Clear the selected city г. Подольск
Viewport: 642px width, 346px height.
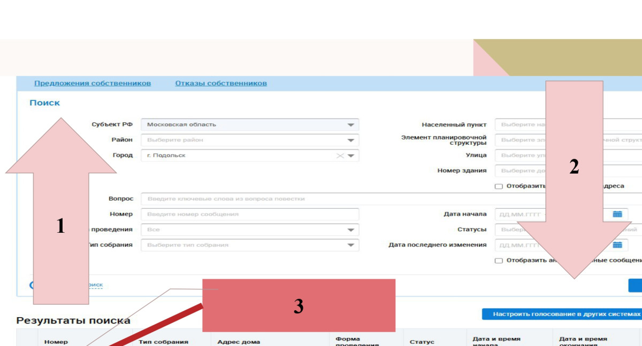(339, 156)
